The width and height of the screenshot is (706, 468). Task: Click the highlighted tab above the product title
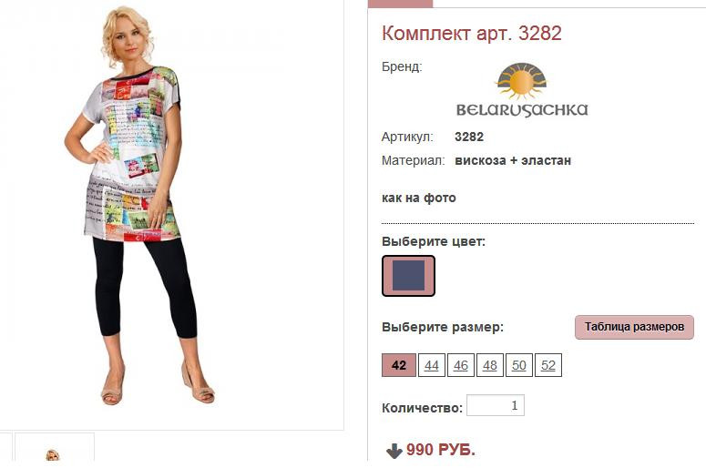pyautogui.click(x=400, y=4)
